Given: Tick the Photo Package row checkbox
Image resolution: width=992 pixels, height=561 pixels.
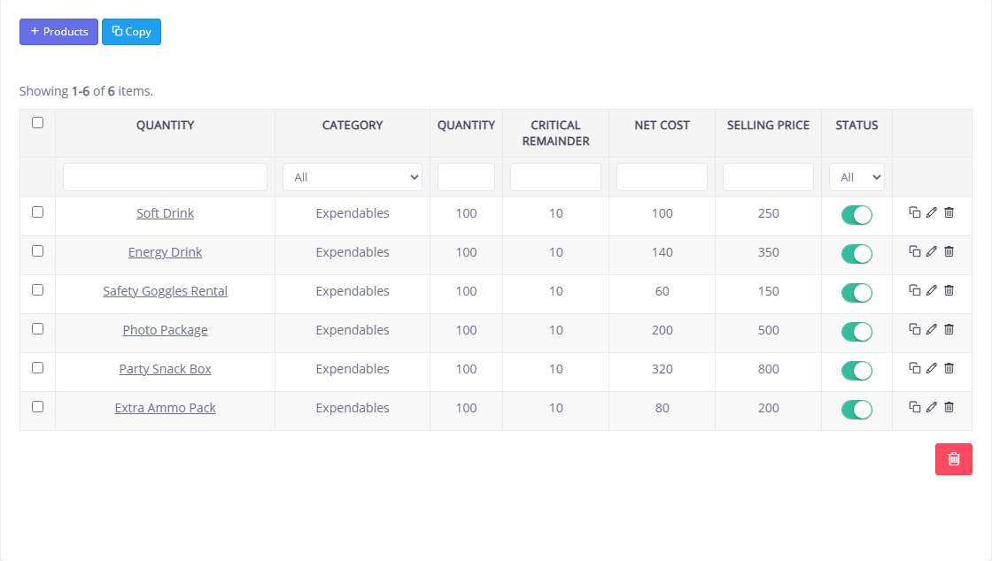Looking at the screenshot, I should (x=38, y=329).
